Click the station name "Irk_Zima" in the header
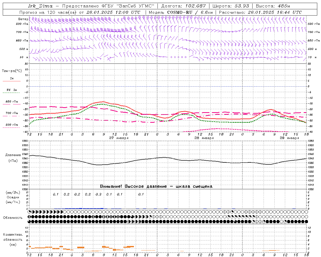Image resolution: width=321 pixels, height=257 pixels. 40,6
